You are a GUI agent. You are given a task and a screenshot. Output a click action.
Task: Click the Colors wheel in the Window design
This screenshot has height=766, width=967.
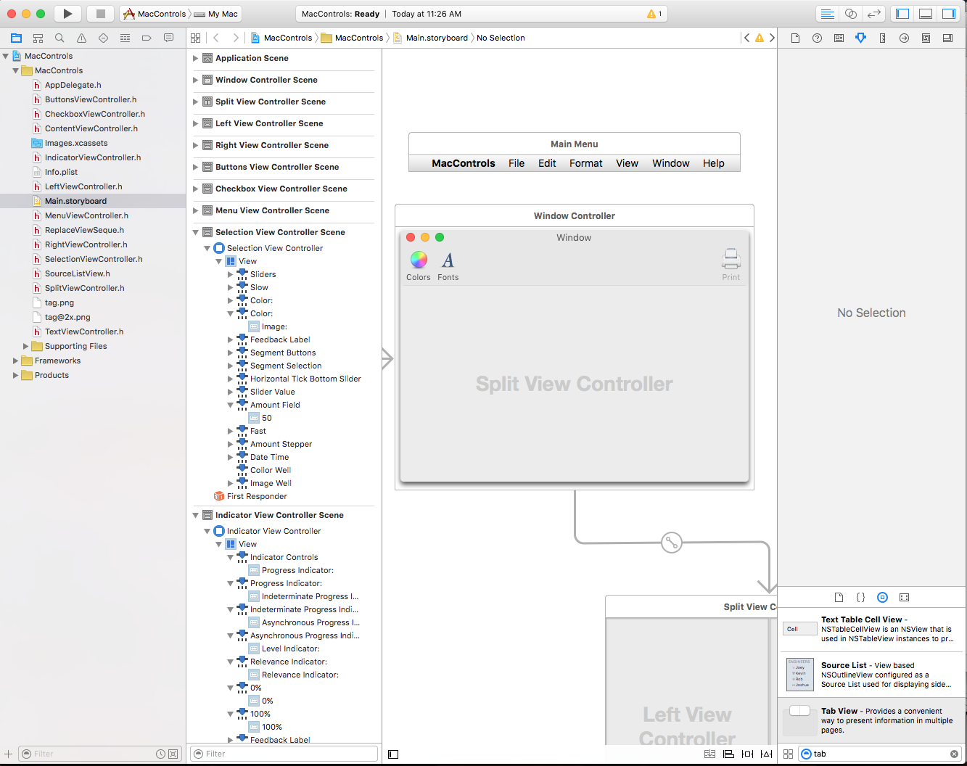coord(419,260)
